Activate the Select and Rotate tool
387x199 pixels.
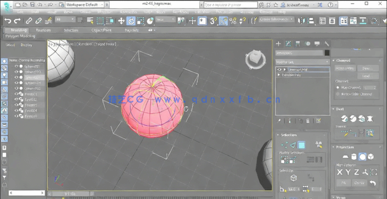[x=131, y=21]
